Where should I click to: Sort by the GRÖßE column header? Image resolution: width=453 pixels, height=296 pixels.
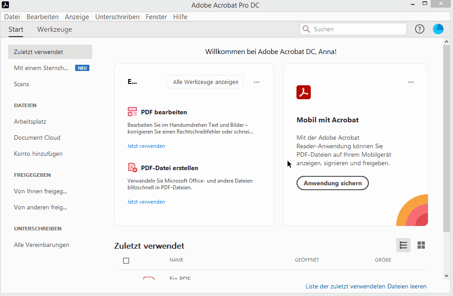[383, 260]
